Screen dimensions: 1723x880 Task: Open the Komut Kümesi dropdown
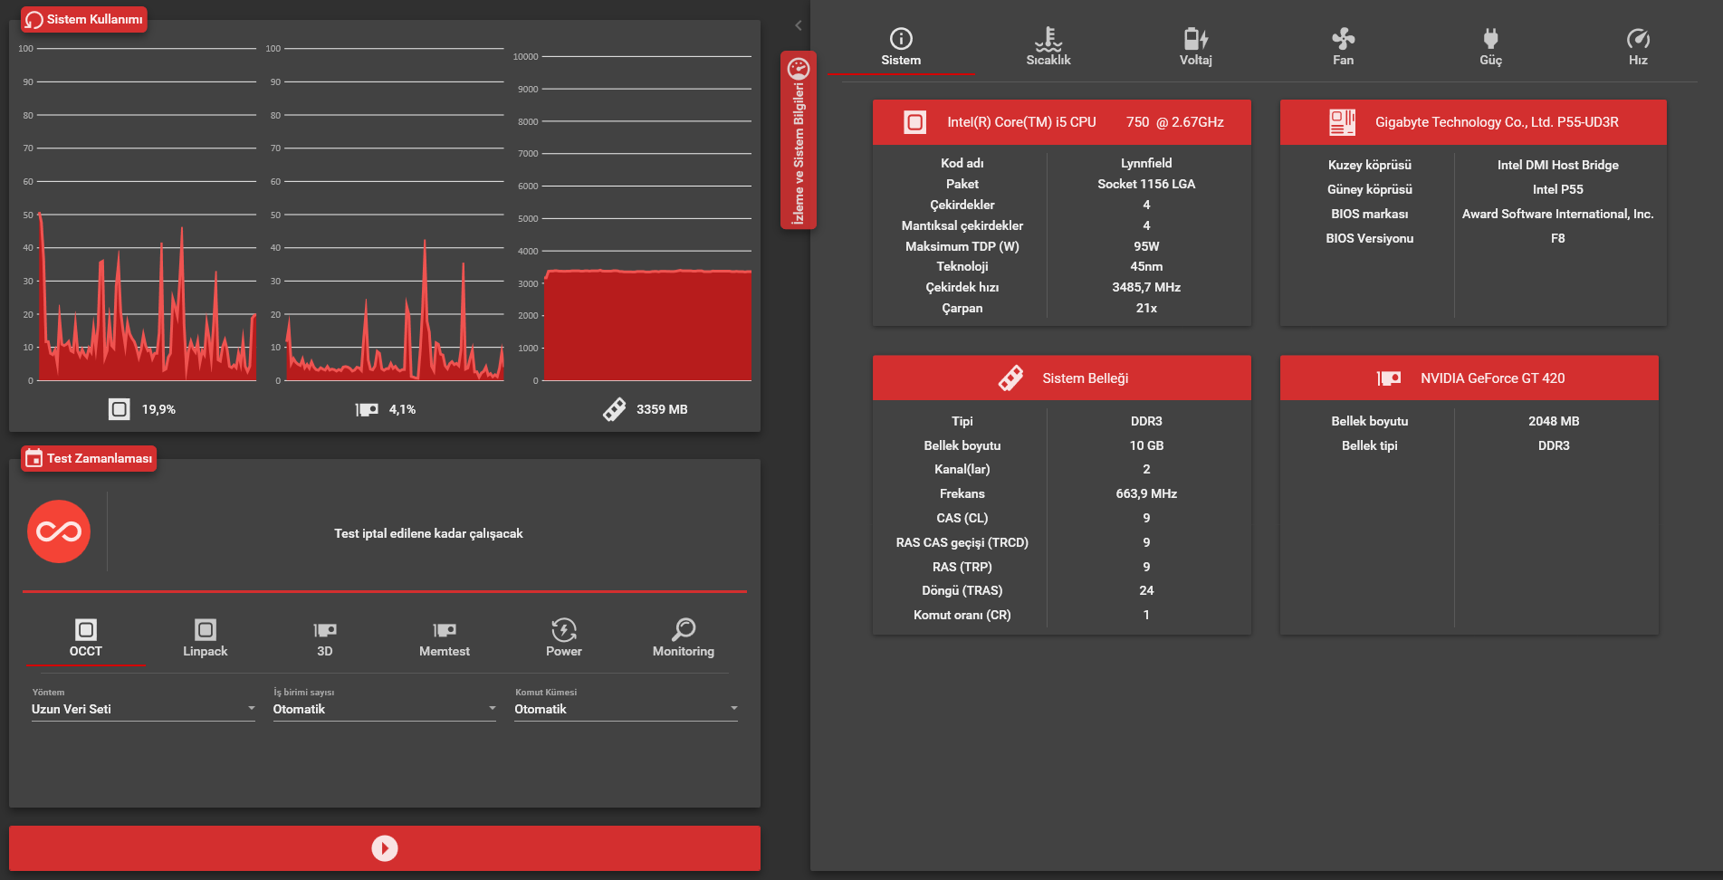coord(627,709)
